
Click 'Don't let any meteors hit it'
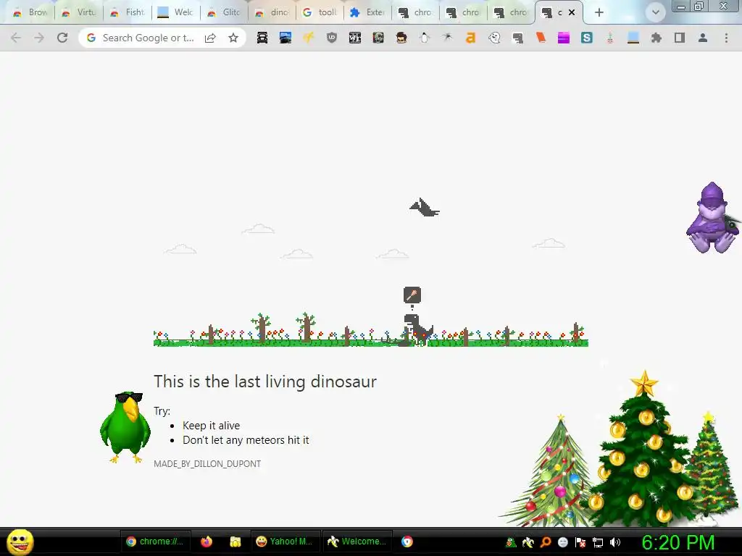[246, 440]
